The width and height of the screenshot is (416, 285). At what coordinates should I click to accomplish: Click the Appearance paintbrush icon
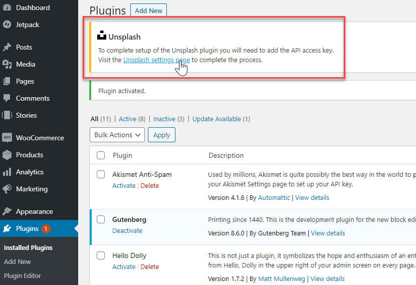pyautogui.click(x=7, y=211)
